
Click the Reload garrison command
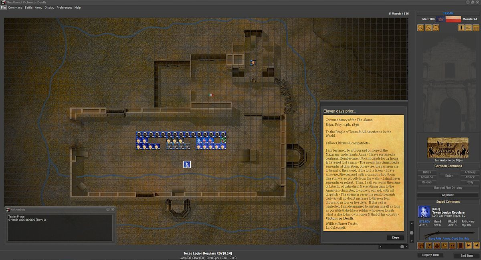[x=427, y=182]
